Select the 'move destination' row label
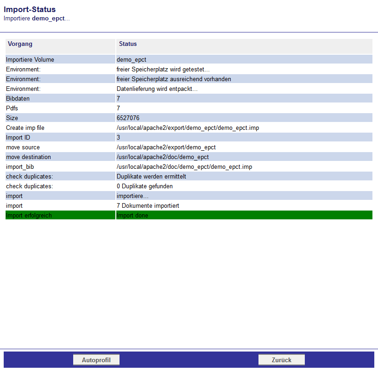 (x=28, y=157)
